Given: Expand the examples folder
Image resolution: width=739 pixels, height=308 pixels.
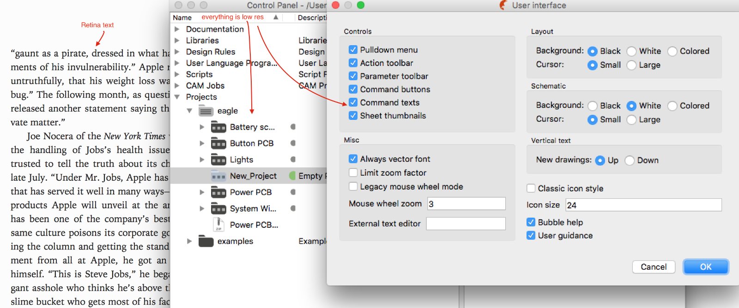Looking at the screenshot, I should 189,241.
